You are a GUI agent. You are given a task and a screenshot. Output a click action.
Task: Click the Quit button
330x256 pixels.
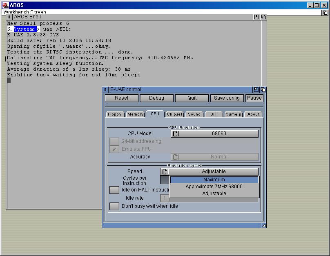(x=192, y=98)
